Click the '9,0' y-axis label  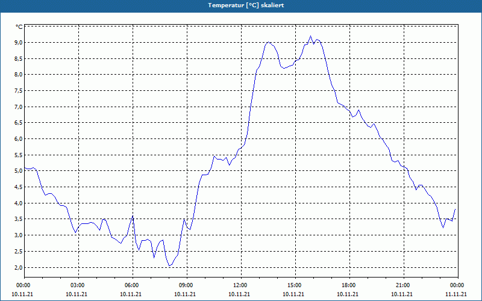19,42
